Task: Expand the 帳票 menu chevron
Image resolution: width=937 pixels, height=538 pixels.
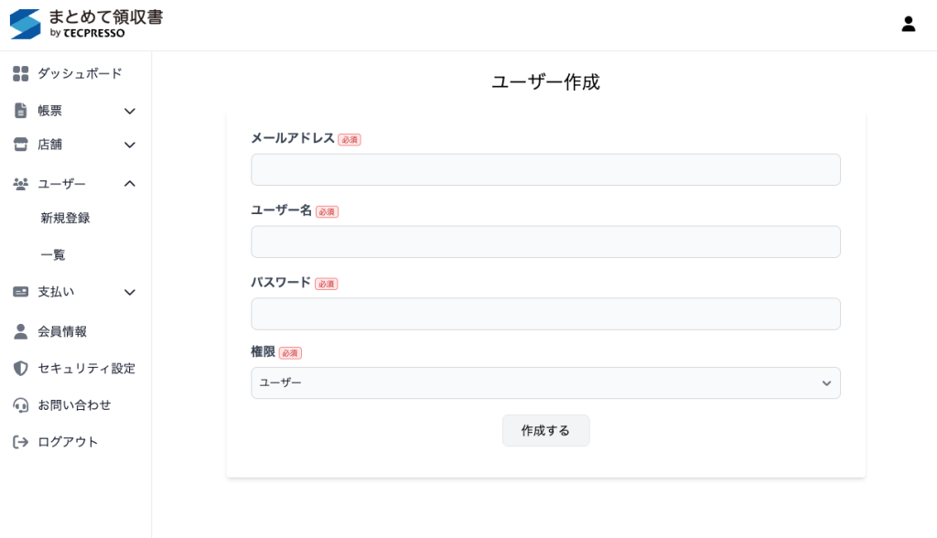Action: pyautogui.click(x=130, y=111)
